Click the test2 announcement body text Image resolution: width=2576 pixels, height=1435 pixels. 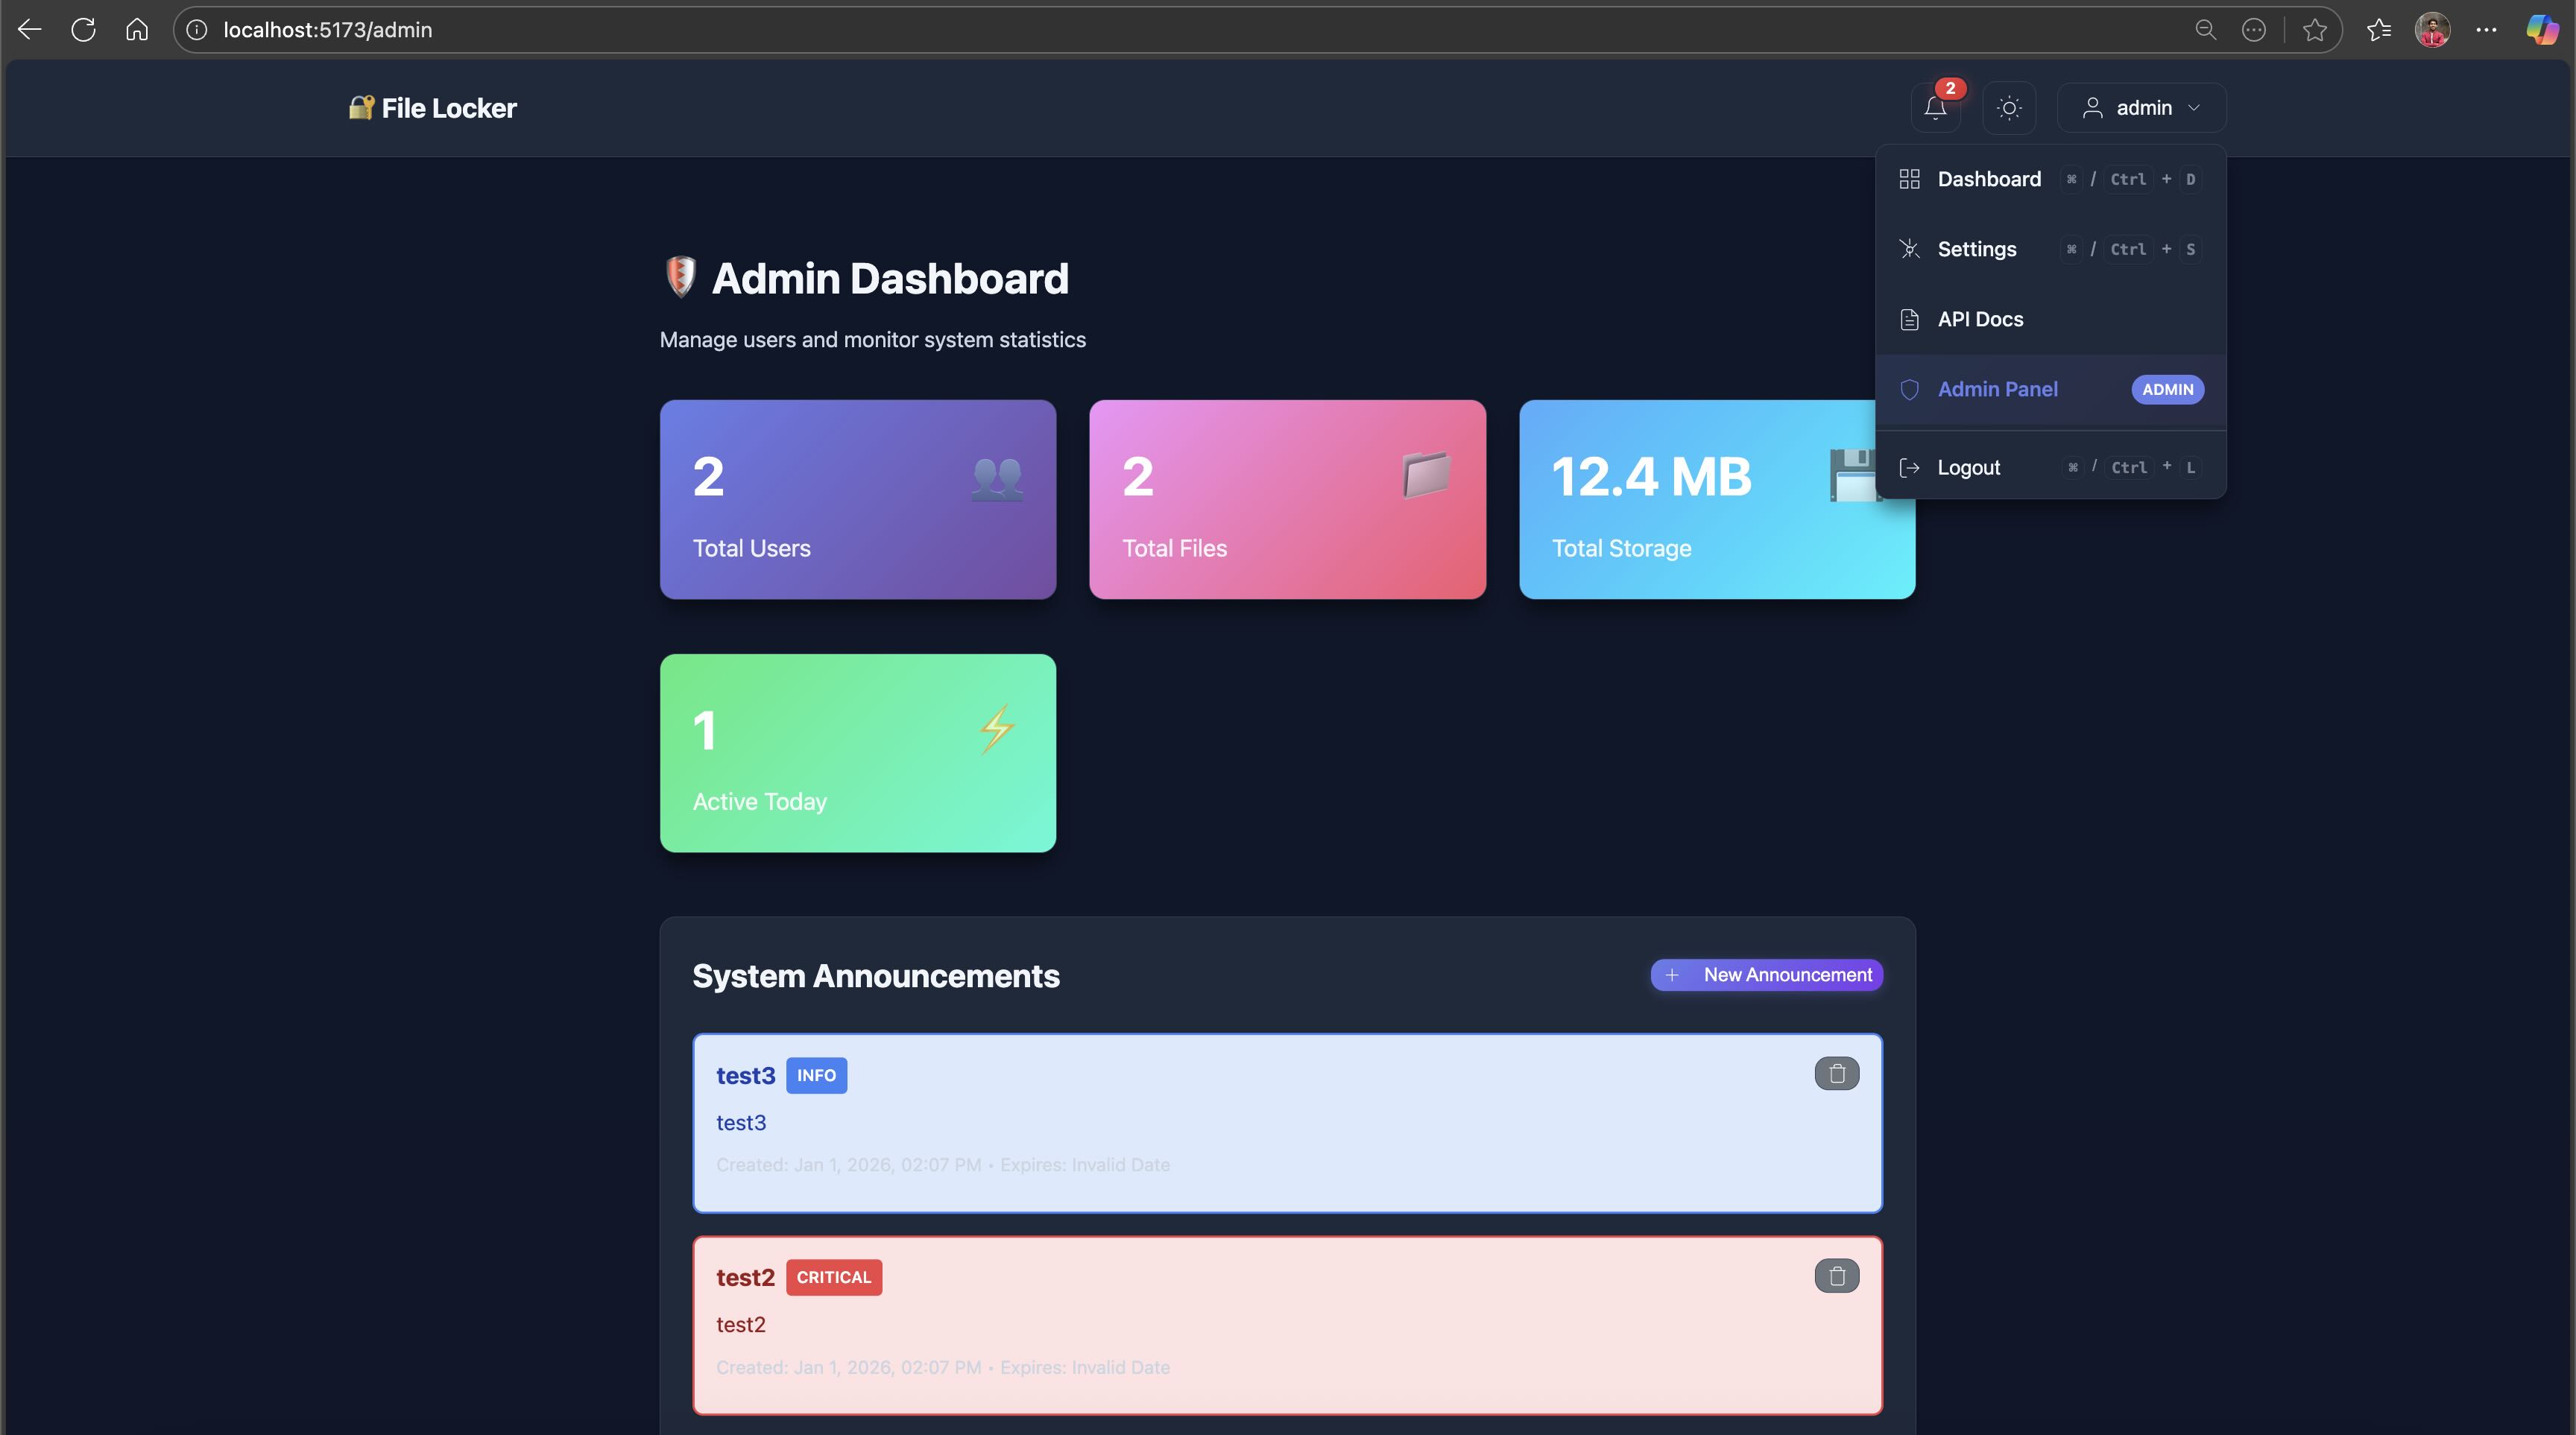(x=741, y=1325)
